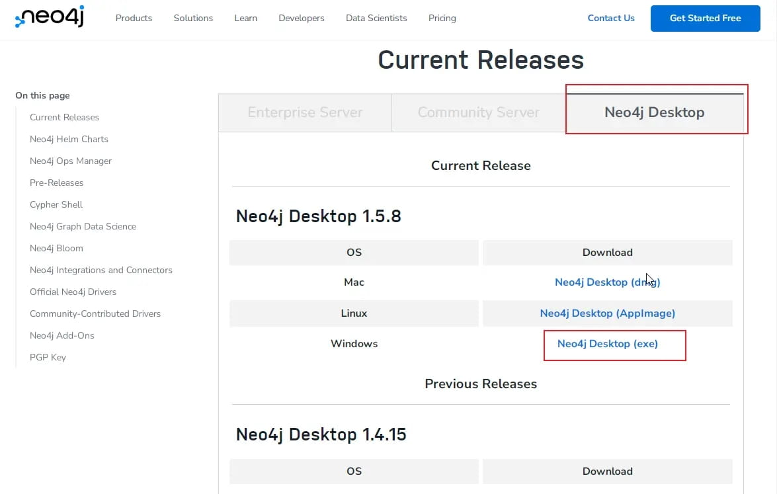Click the Get Started Free button
Screen dimensions: 777x494
pyautogui.click(x=705, y=19)
